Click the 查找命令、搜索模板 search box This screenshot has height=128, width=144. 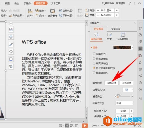[114, 3]
